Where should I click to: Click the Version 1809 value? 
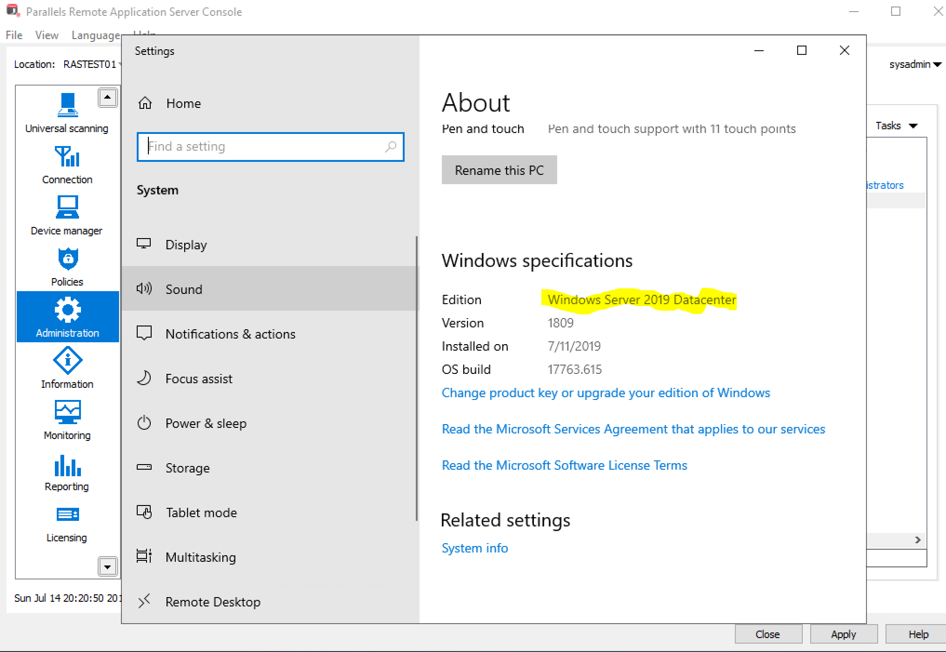(x=560, y=323)
